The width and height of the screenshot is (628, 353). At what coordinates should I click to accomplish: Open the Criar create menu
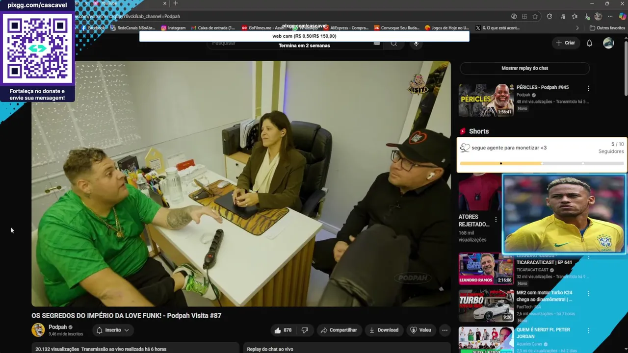(565, 43)
